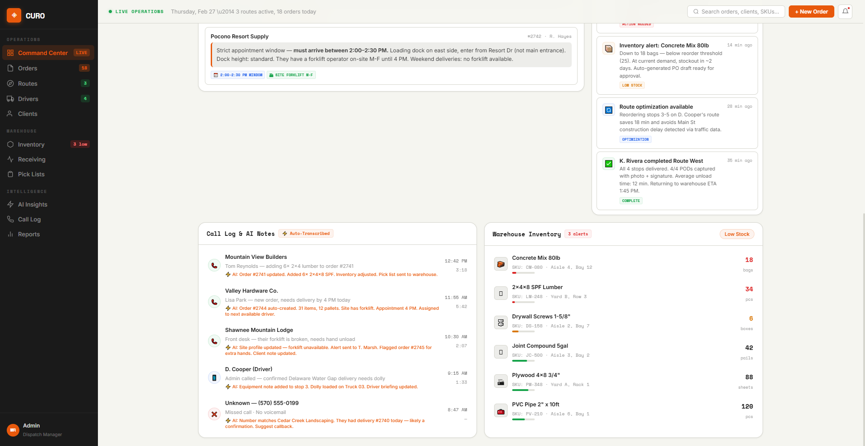Open the Drivers section
This screenshot has width=865, height=446.
pyautogui.click(x=48, y=99)
